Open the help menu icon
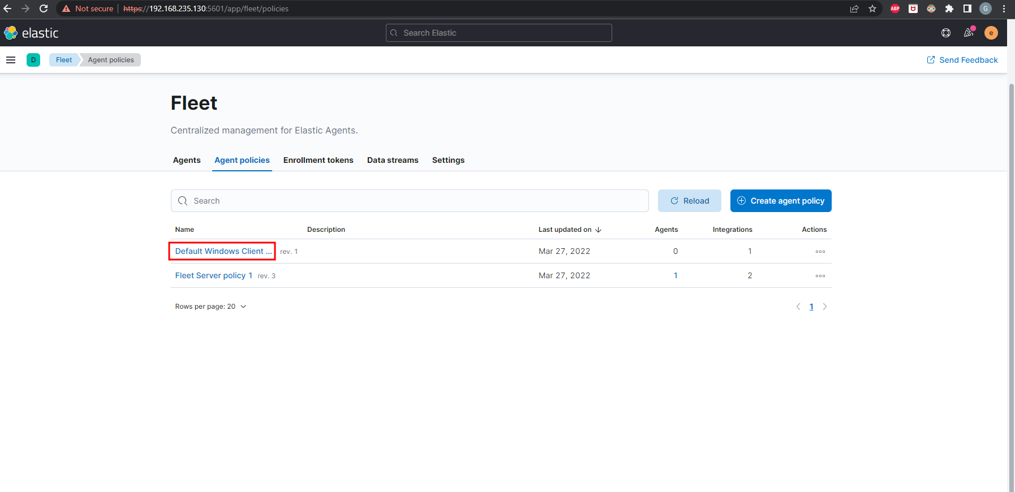 (x=945, y=33)
